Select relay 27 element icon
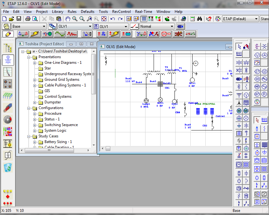The image size is (269, 215). pos(257,72)
